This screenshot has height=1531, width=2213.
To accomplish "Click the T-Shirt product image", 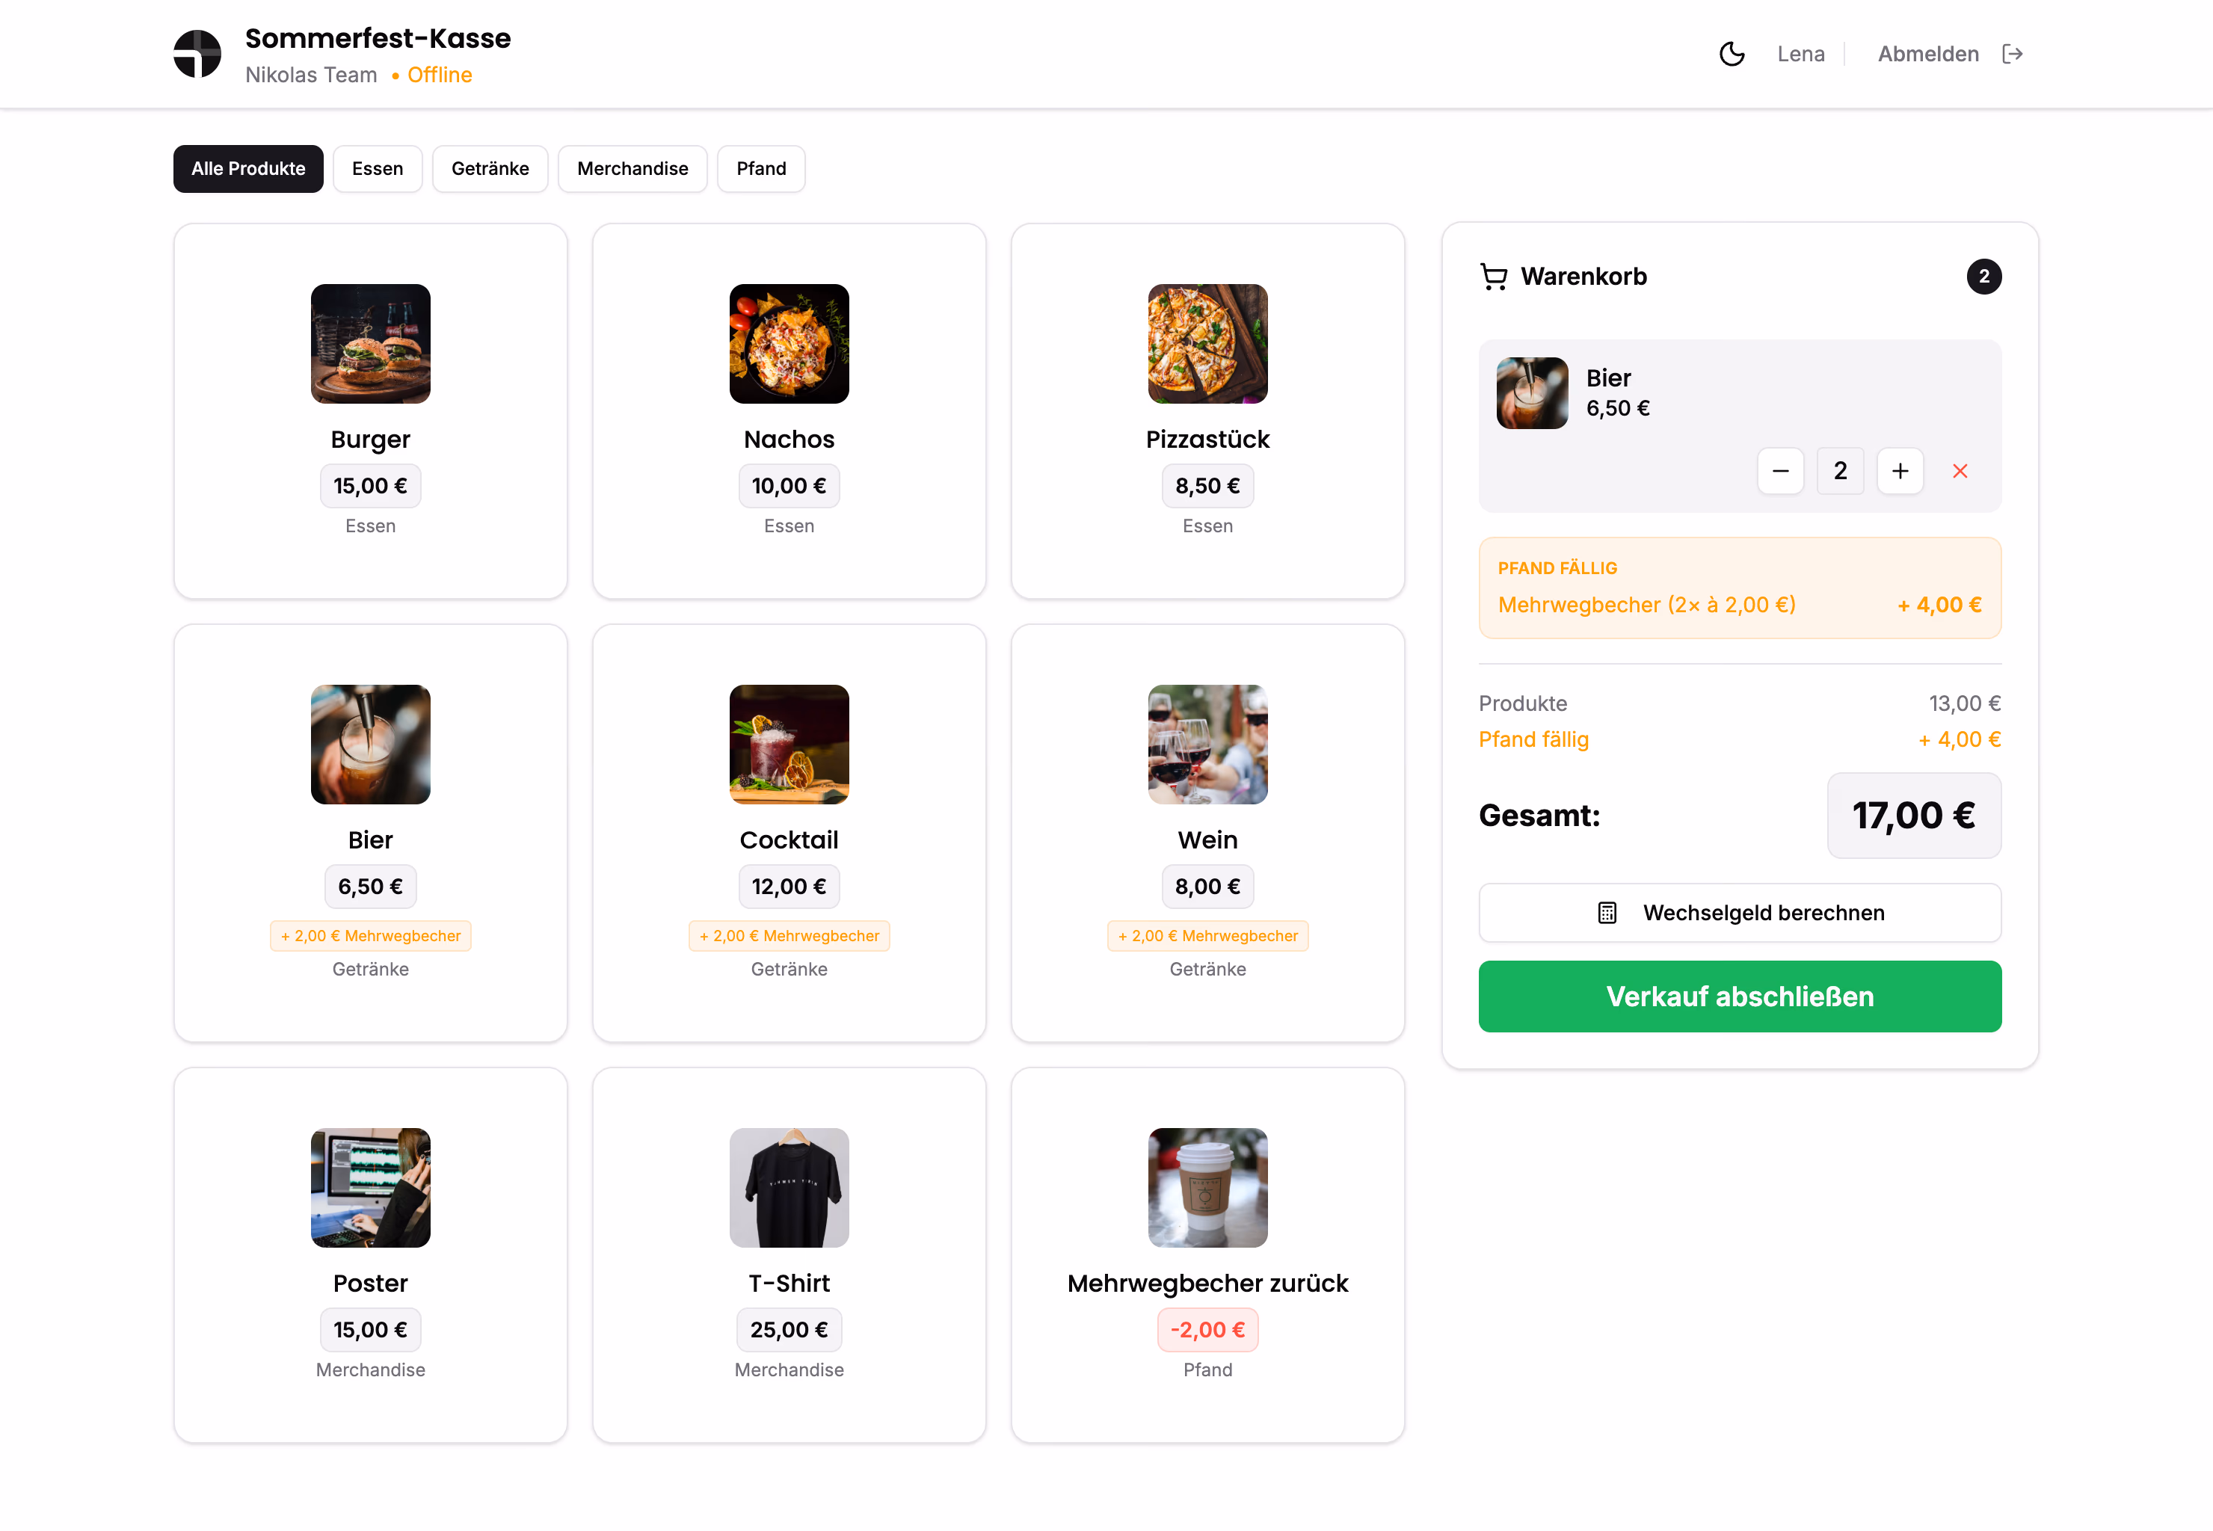I will pos(790,1188).
